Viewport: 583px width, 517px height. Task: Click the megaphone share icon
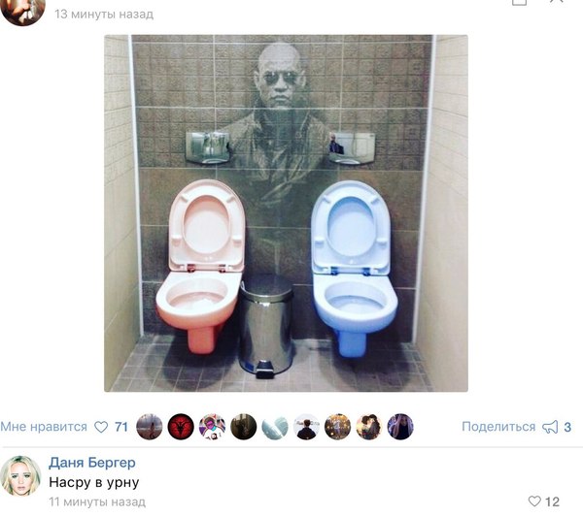(x=550, y=427)
